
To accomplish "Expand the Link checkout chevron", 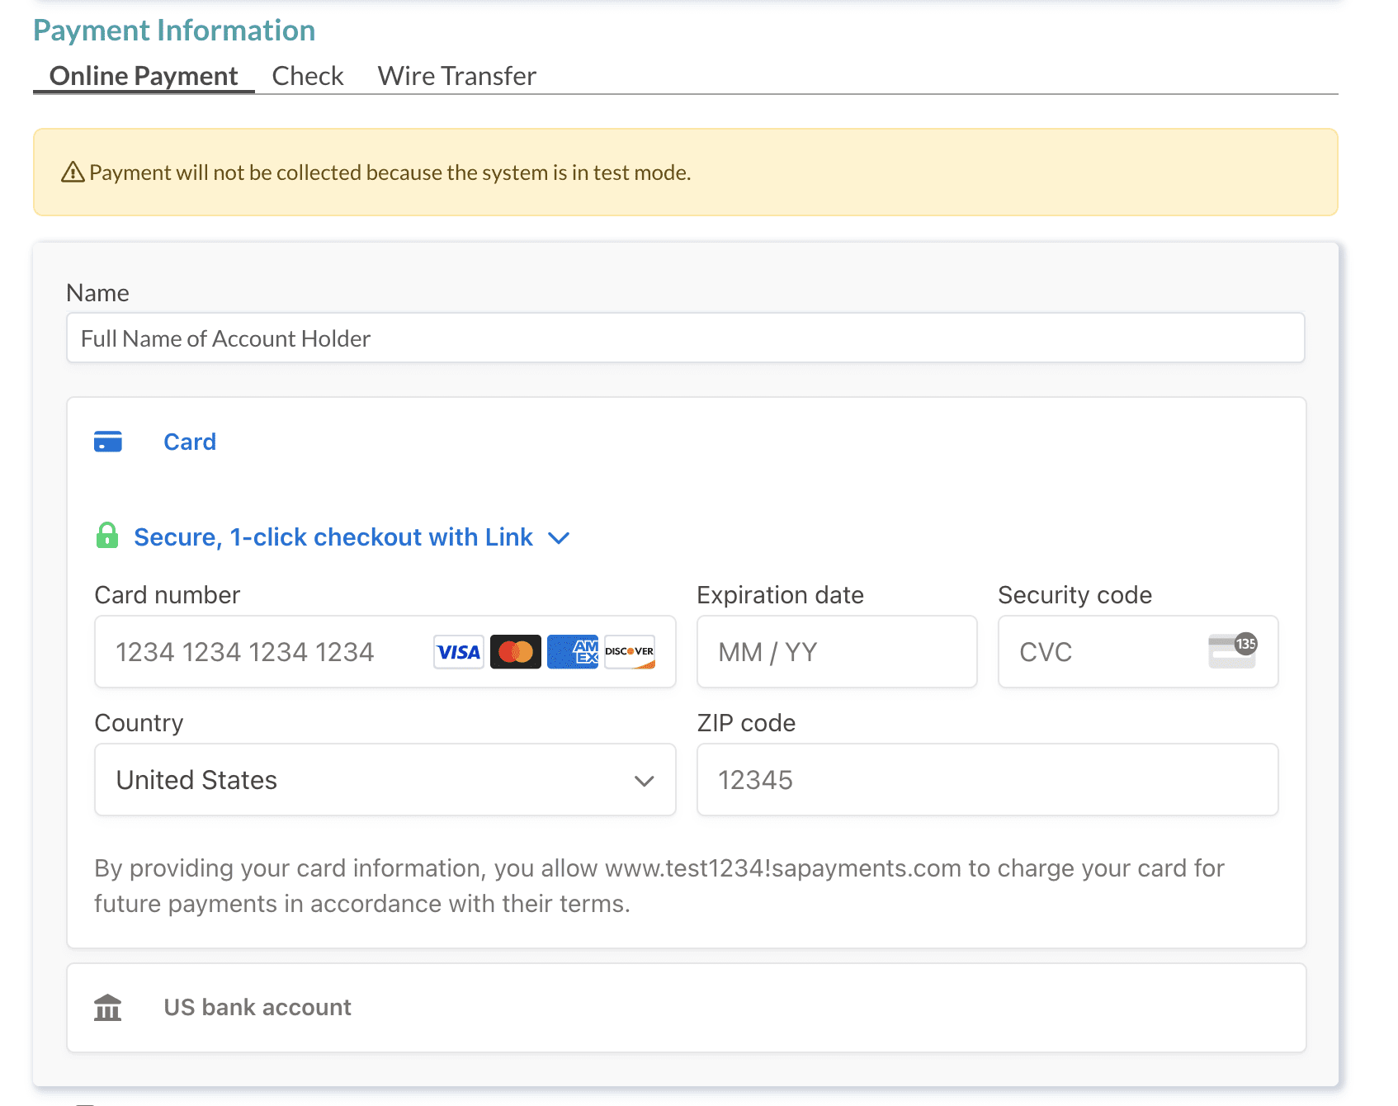I will (559, 538).
